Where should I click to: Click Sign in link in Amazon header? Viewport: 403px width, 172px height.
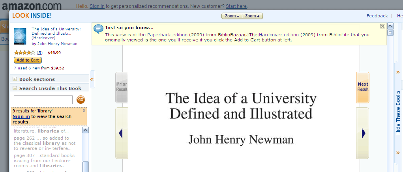[97, 6]
